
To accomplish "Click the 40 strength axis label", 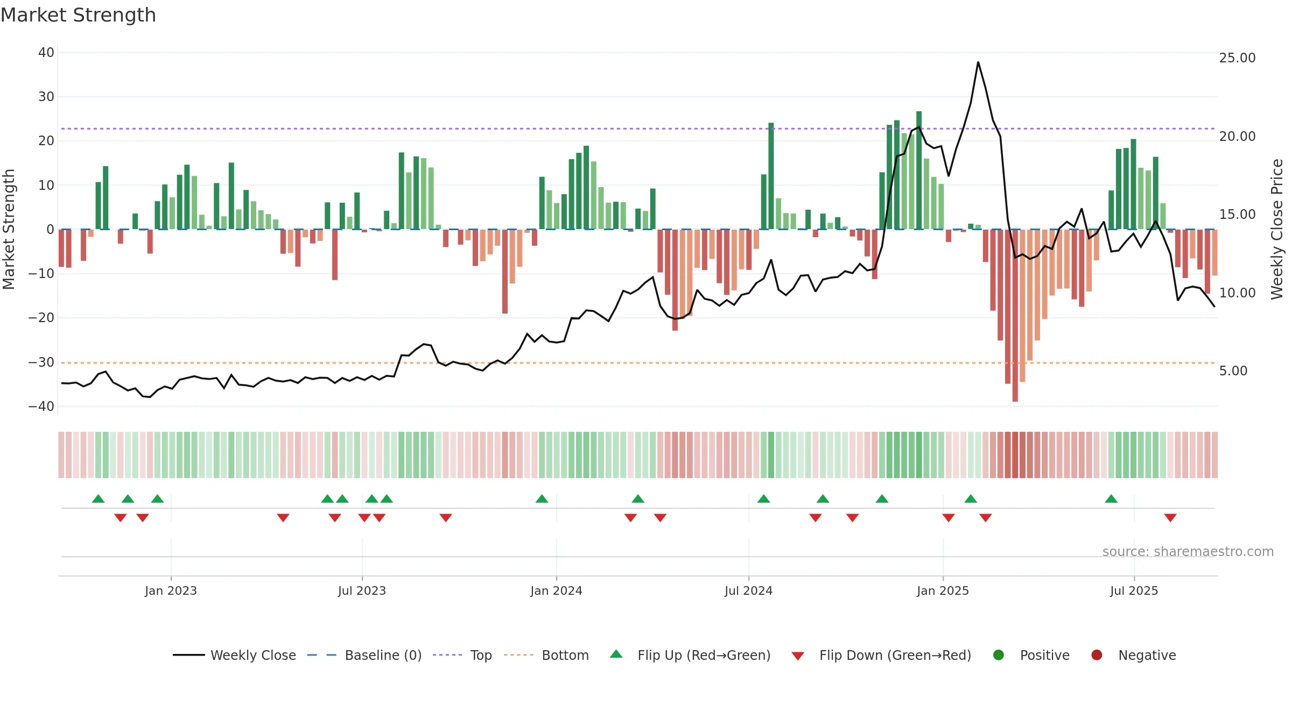I will pos(46,53).
